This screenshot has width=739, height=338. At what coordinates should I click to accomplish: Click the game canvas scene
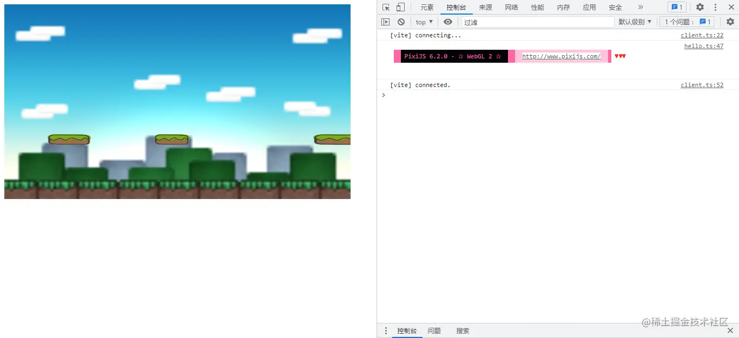pyautogui.click(x=177, y=102)
